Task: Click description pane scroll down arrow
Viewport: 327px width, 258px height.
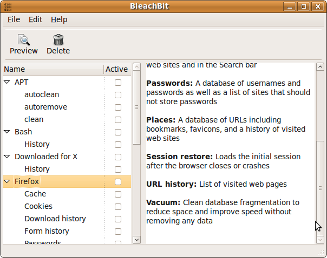Action: click(x=321, y=239)
